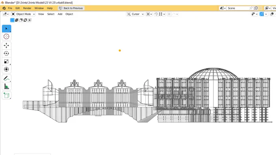Image resolution: width=276 pixels, height=155 pixels.
Task: Toggle viewport overlays
Action: pyautogui.click(x=272, y=14)
